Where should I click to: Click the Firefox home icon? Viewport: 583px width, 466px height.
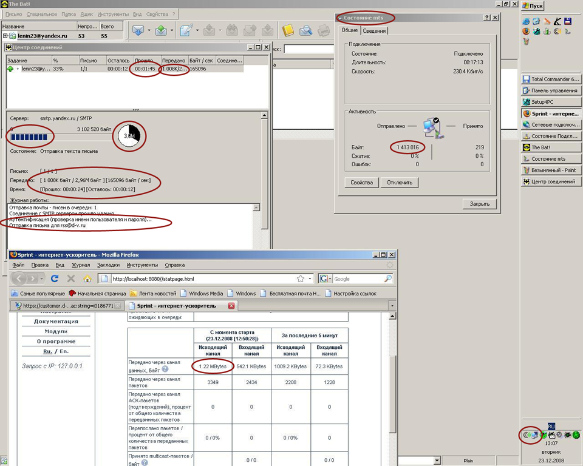[x=87, y=279]
